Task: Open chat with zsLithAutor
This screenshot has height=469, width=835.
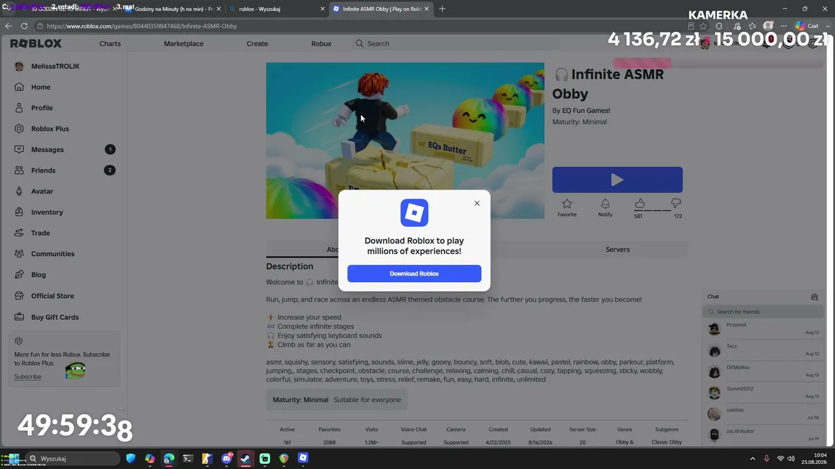Action: click(763, 435)
